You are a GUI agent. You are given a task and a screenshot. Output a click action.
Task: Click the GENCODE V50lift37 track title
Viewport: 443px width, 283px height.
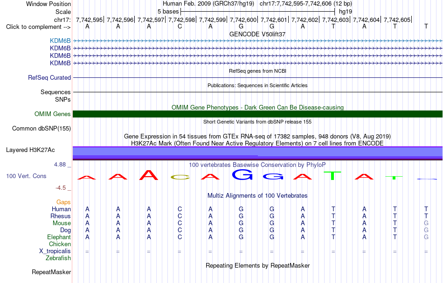(257, 34)
